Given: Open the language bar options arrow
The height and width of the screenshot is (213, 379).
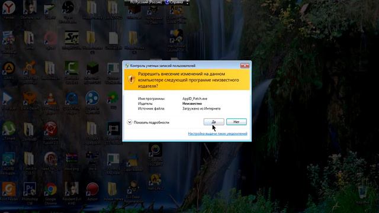Looking at the screenshot, I should tap(187, 2).
